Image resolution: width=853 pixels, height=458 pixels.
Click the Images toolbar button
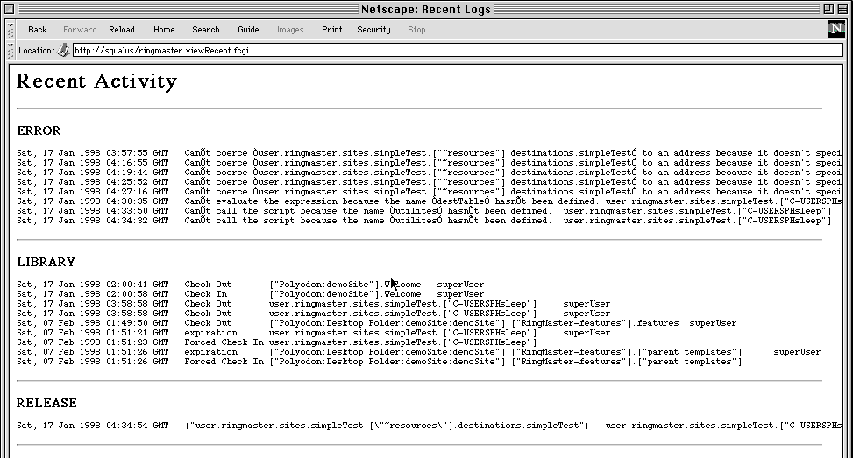pos(290,30)
